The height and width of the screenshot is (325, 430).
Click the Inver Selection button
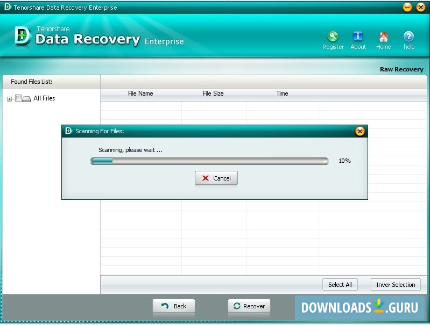coord(396,285)
